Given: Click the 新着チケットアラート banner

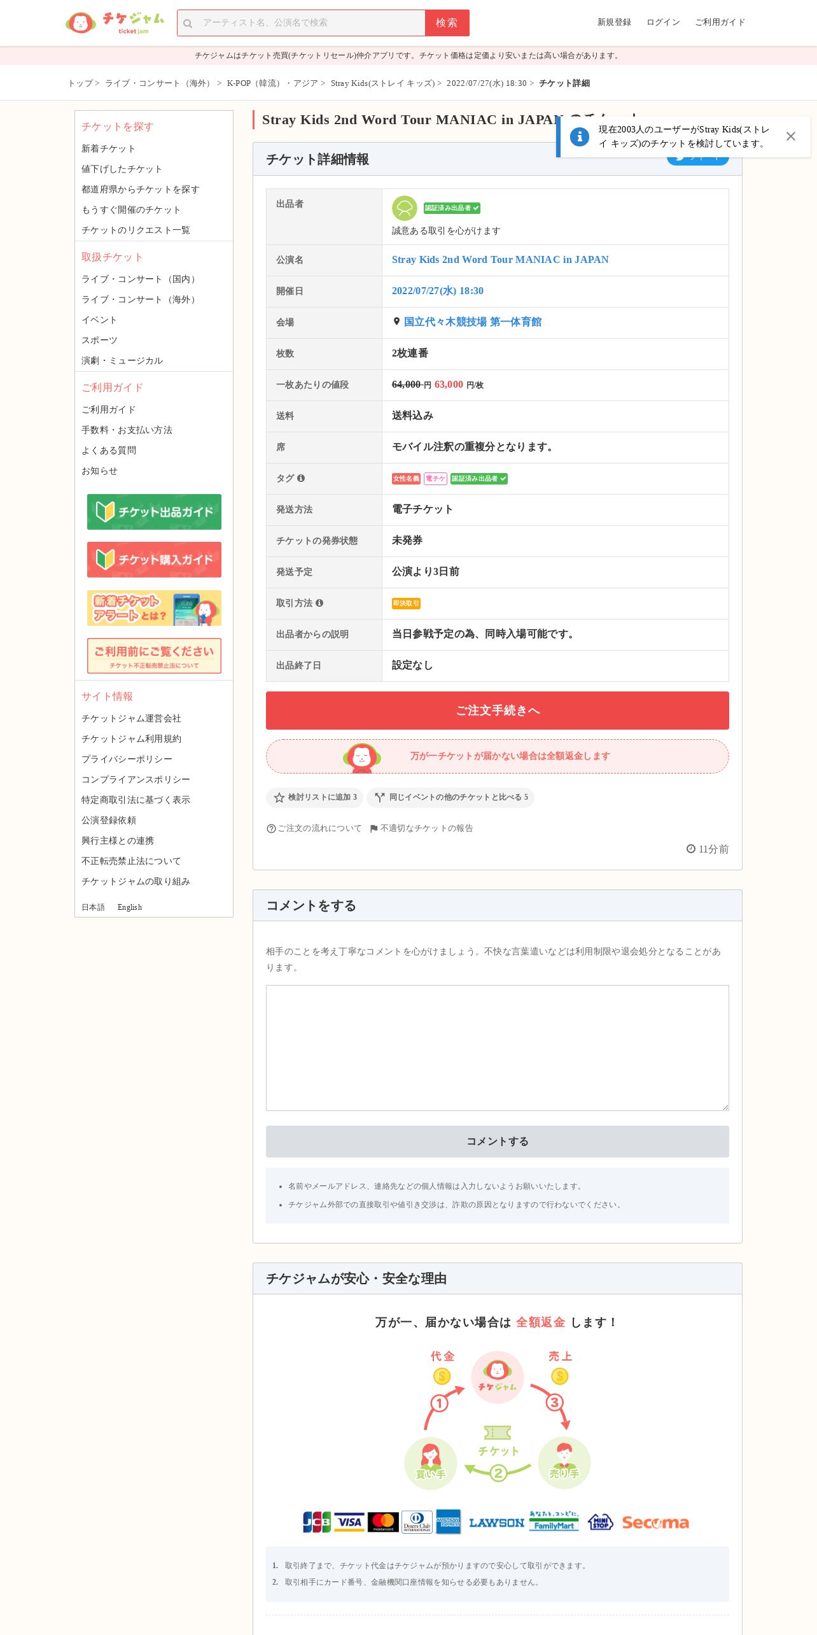Looking at the screenshot, I should [x=154, y=608].
